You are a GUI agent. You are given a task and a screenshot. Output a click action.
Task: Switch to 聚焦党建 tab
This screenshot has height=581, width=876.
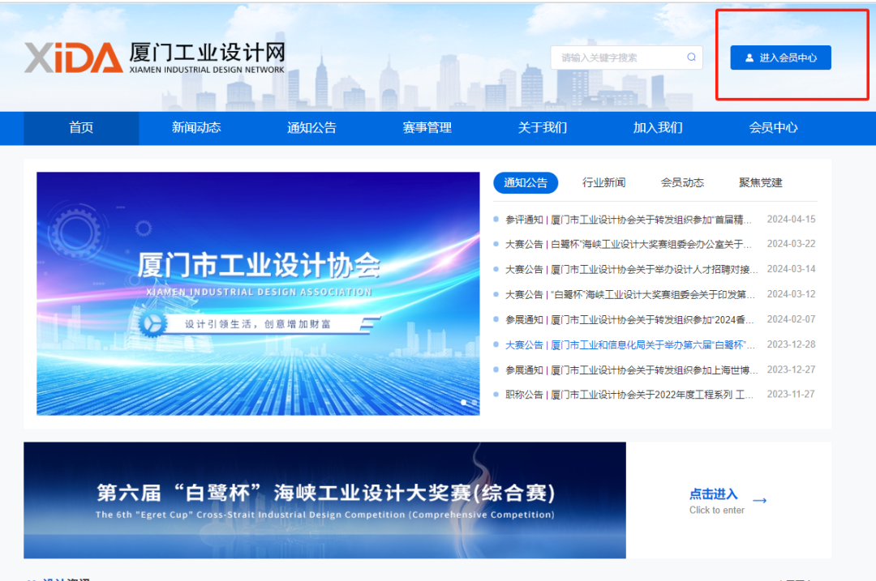(x=760, y=183)
